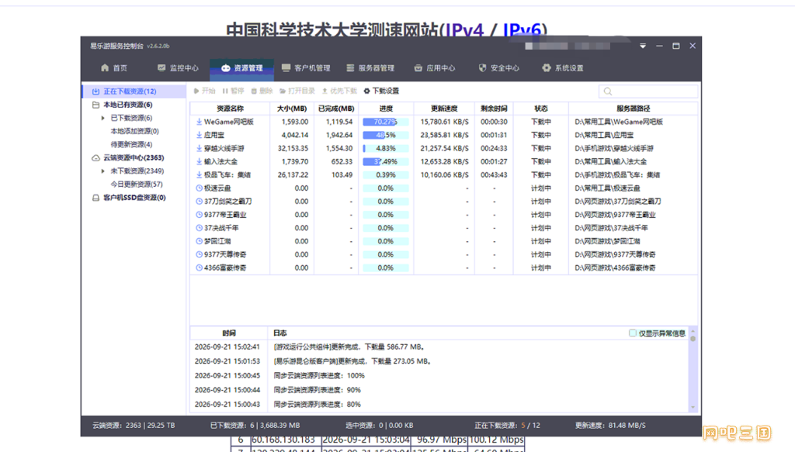Go to 应用中心 tab
This screenshot has height=452, width=795.
(x=435, y=67)
